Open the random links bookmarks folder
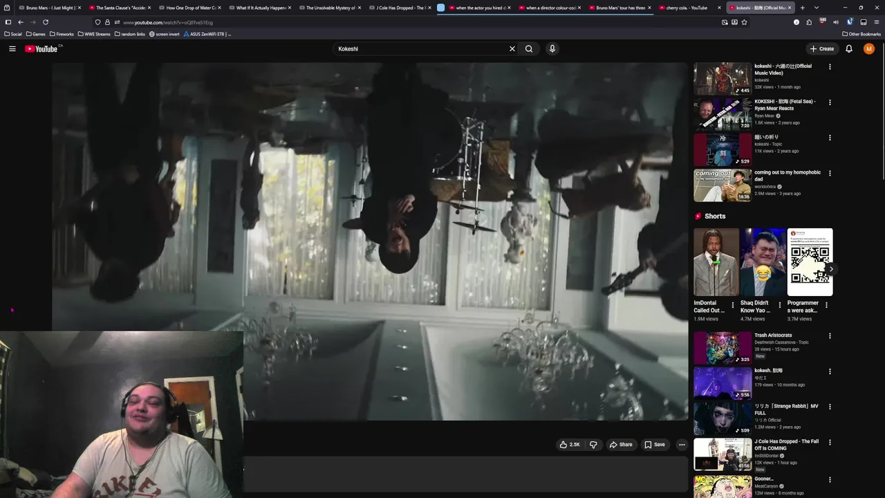Screen dimensions: 885x498 [x=130, y=34]
